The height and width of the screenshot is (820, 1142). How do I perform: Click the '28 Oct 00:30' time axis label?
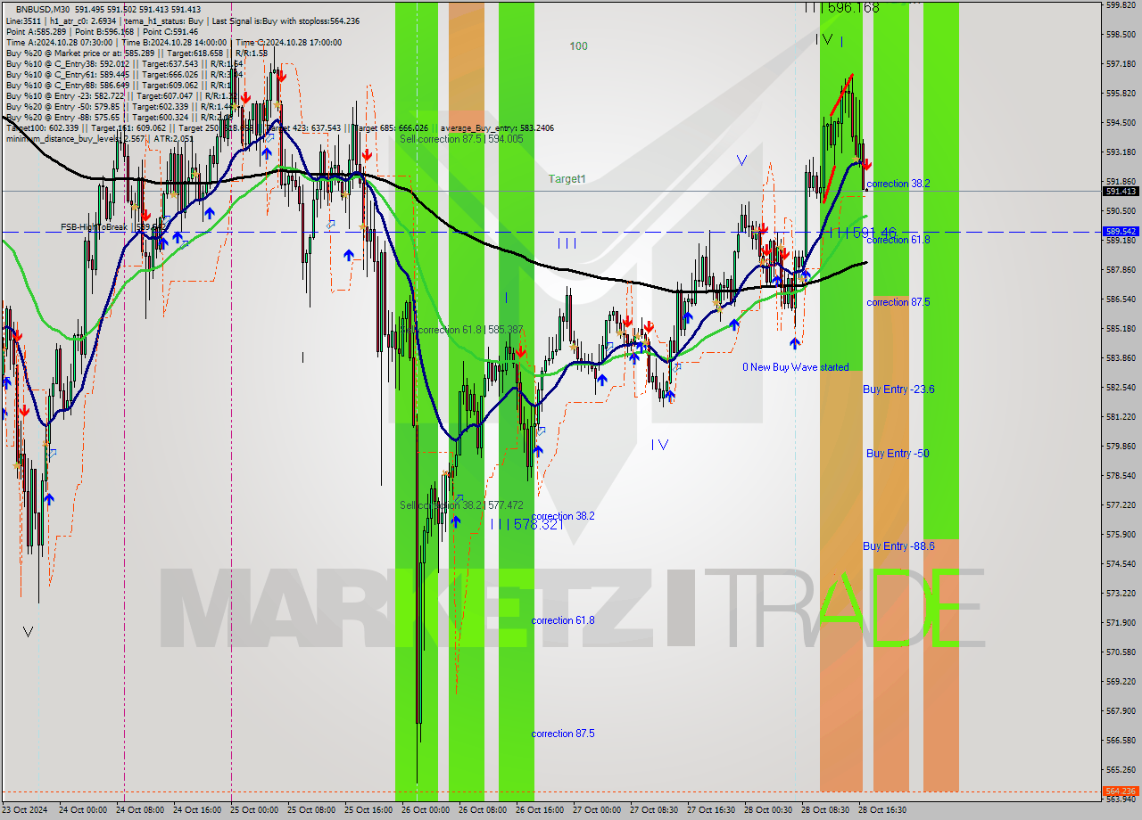(768, 810)
